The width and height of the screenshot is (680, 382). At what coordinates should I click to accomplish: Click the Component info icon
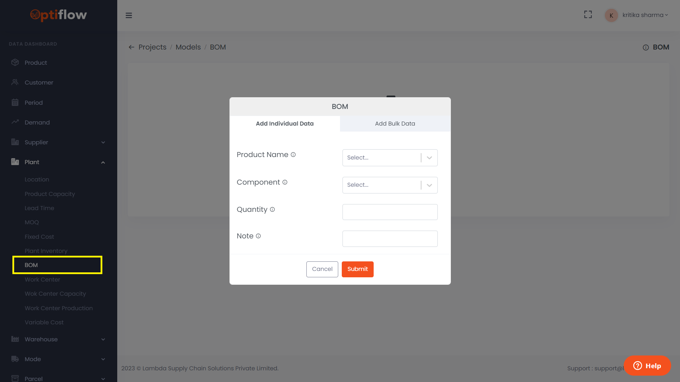click(285, 182)
